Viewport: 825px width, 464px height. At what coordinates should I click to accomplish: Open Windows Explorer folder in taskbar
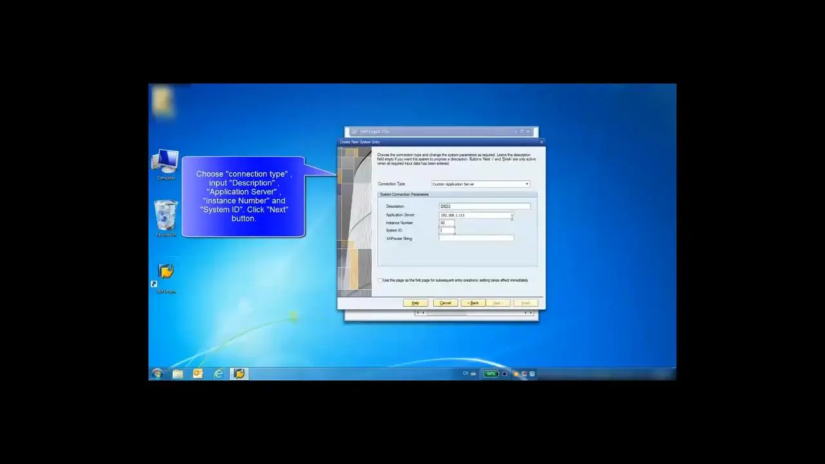point(178,374)
